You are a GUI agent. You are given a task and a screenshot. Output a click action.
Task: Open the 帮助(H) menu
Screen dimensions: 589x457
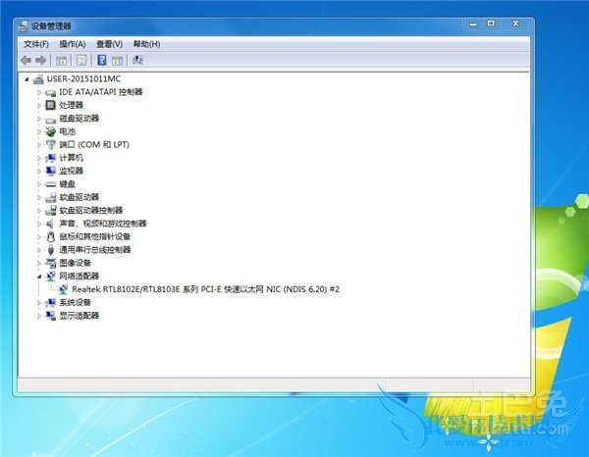point(146,44)
